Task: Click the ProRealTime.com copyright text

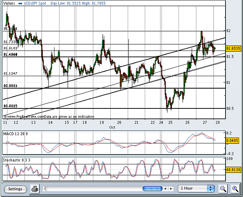Action: (x=49, y=117)
